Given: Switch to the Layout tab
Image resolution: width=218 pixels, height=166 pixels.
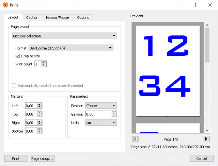Looking at the screenshot, I should [x=13, y=17].
